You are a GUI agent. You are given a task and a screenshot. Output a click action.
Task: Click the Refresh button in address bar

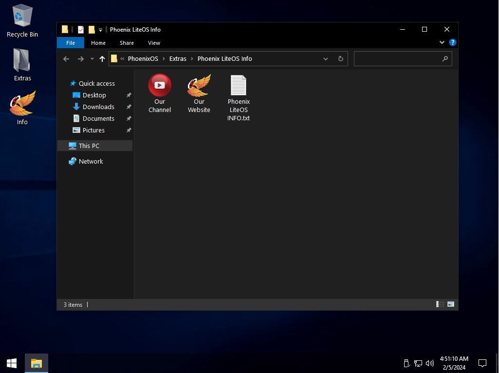click(x=341, y=59)
